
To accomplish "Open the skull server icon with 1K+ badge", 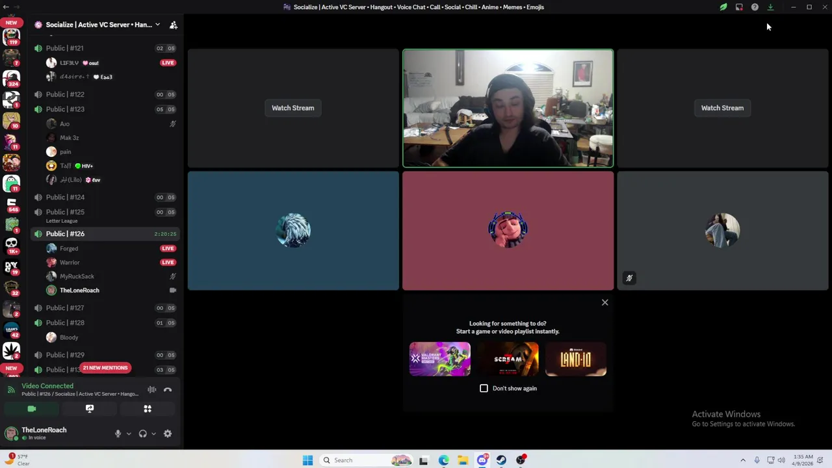I will click(x=11, y=246).
